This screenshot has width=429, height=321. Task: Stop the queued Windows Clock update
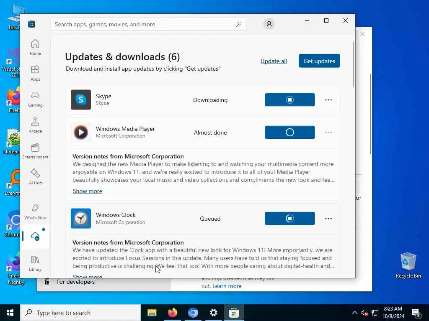point(290,218)
